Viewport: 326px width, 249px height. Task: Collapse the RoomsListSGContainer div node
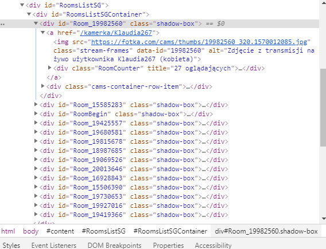point(29,14)
